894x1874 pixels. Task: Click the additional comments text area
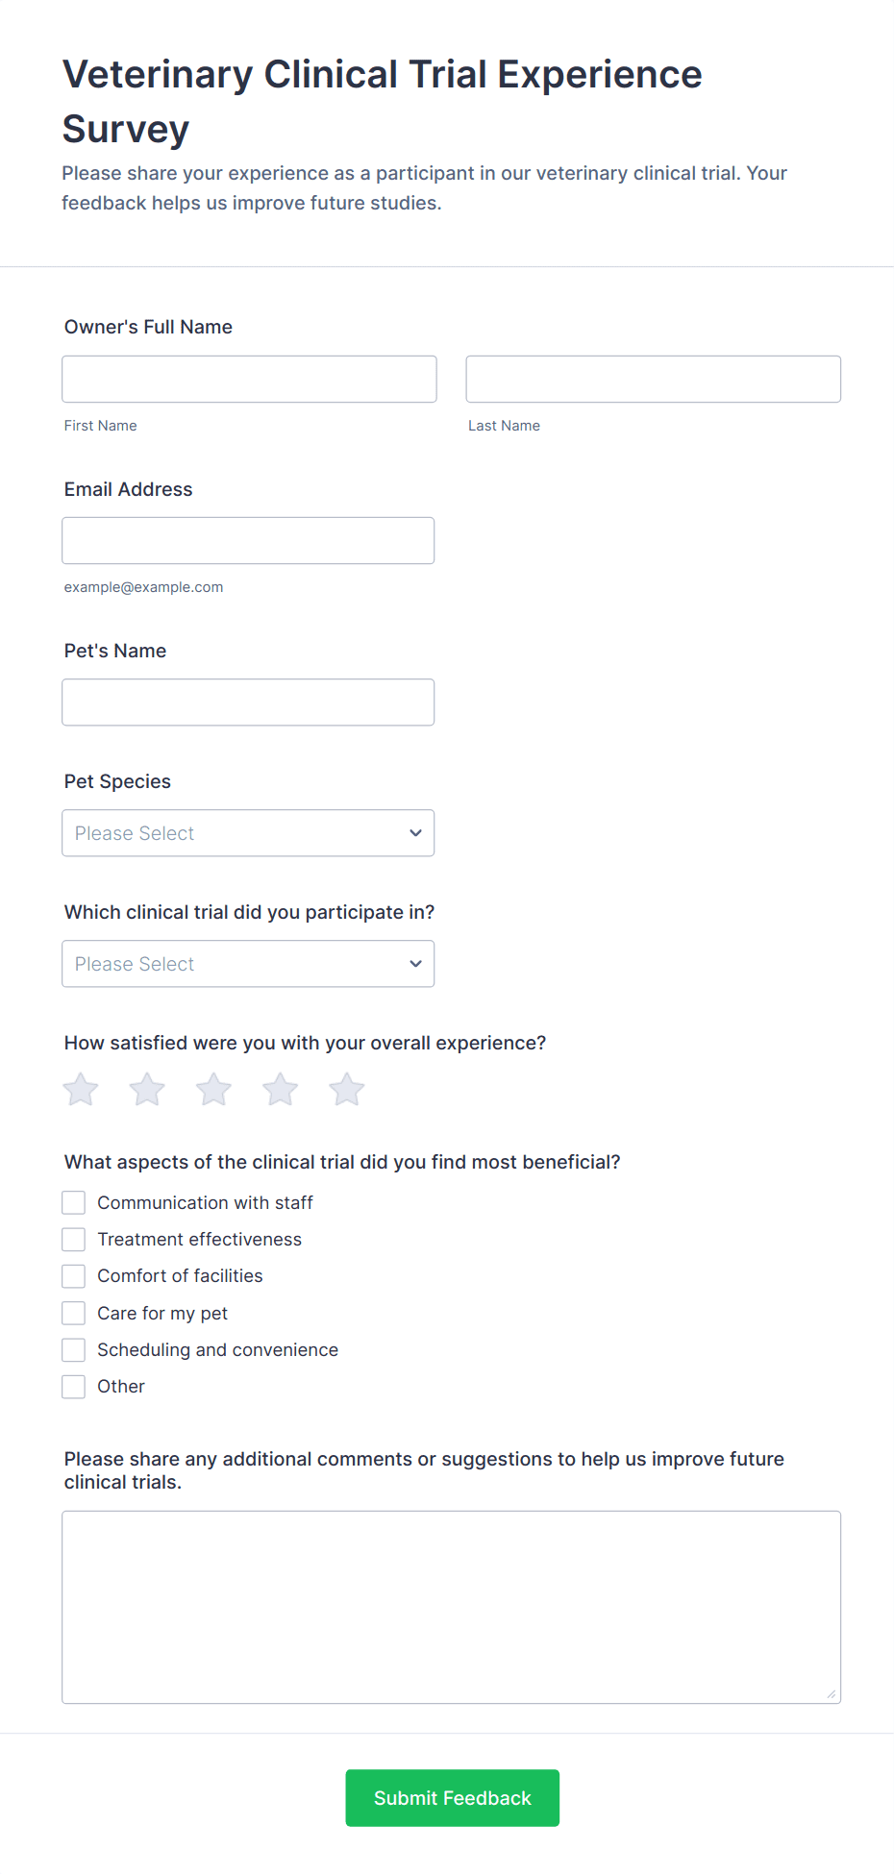[451, 1607]
